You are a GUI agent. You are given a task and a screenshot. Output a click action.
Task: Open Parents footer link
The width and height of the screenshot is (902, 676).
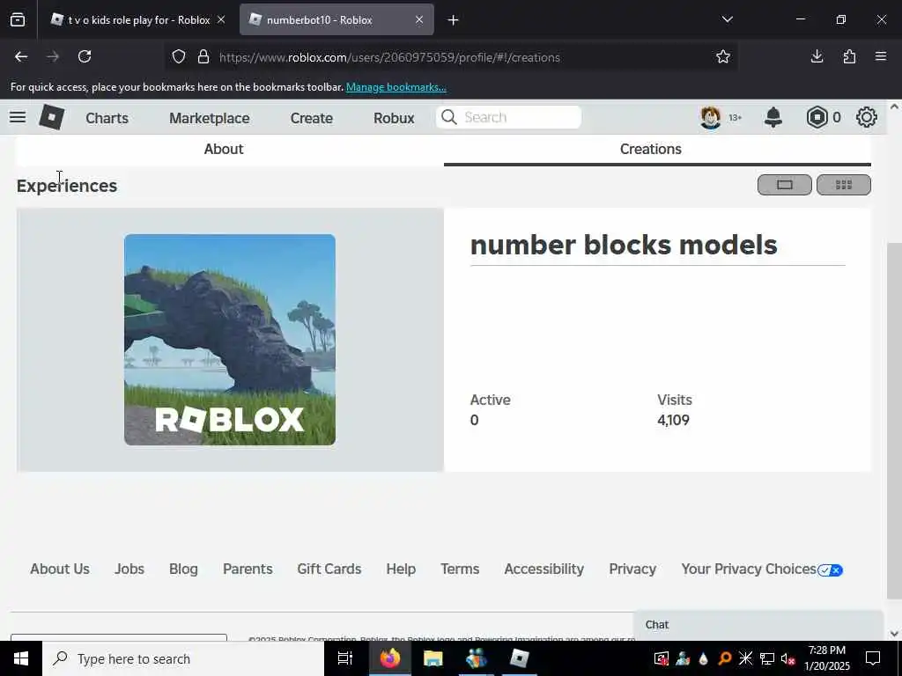[x=248, y=569]
